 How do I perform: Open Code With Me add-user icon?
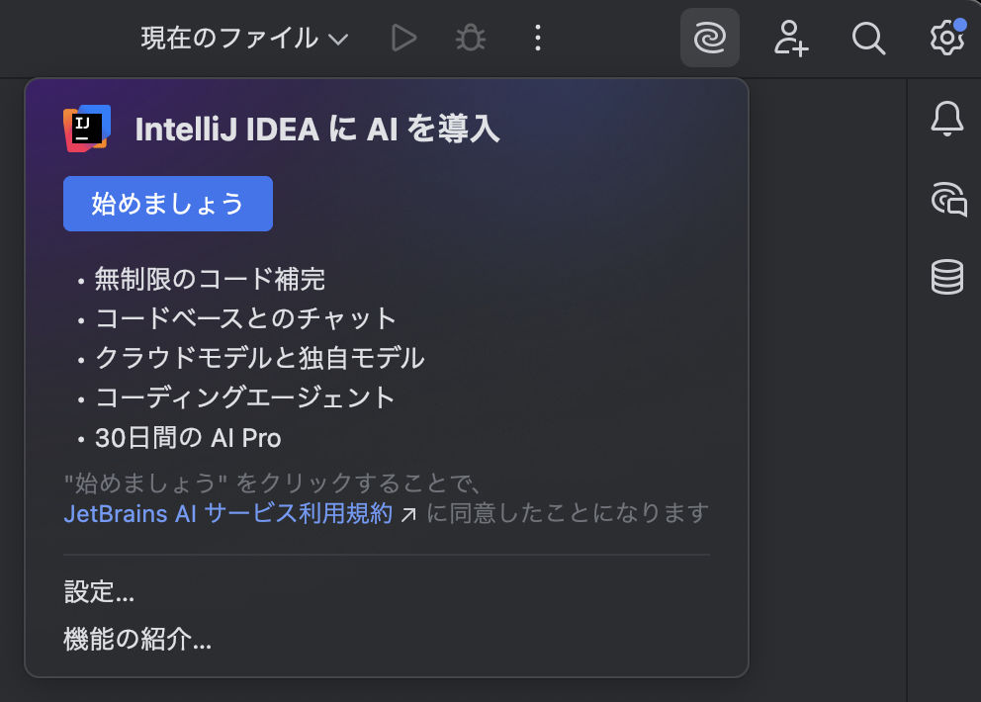click(791, 39)
